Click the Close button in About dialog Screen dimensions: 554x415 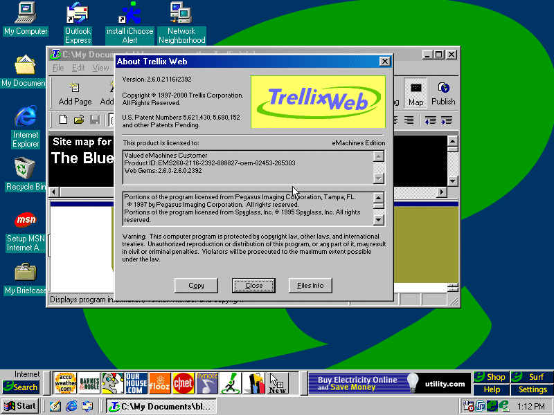tap(253, 285)
